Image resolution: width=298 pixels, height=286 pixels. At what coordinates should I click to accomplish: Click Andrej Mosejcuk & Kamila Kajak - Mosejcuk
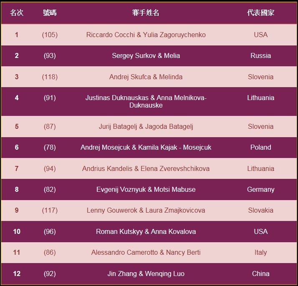(146, 147)
